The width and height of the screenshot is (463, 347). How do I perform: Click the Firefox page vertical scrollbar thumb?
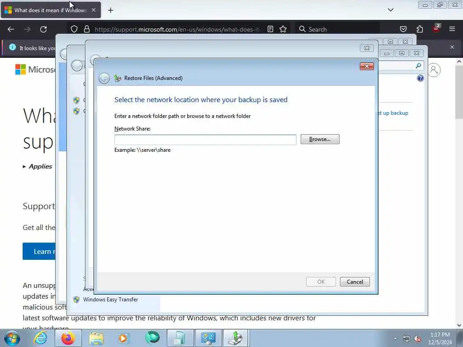(x=459, y=92)
